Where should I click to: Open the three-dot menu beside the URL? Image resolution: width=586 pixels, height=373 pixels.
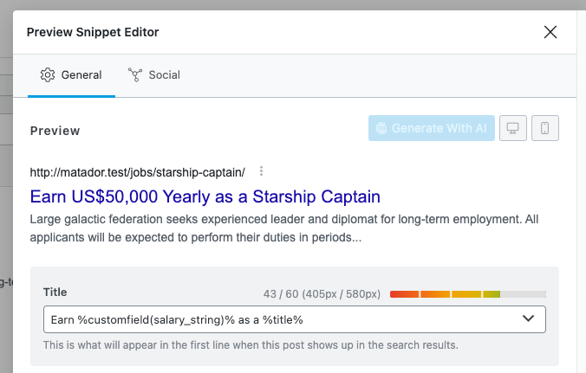tap(261, 170)
